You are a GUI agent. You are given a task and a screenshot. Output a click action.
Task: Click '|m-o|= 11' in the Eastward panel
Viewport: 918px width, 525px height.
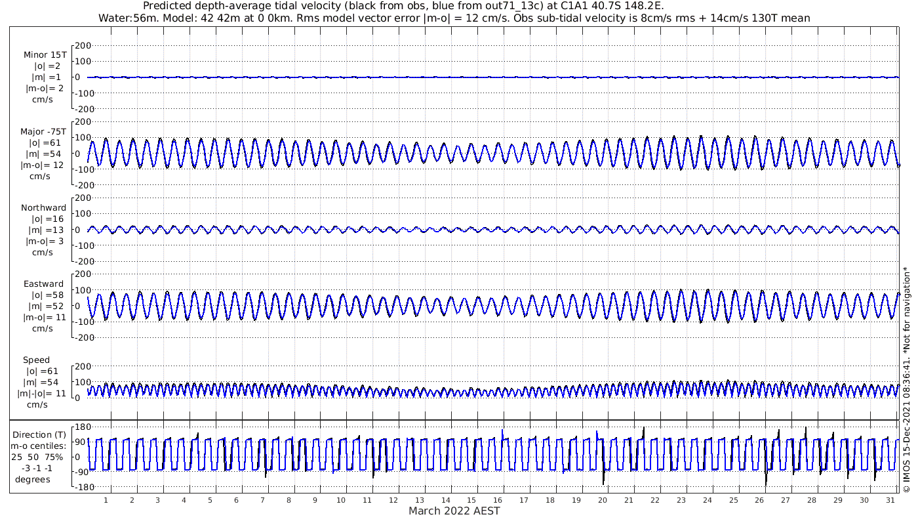45,318
